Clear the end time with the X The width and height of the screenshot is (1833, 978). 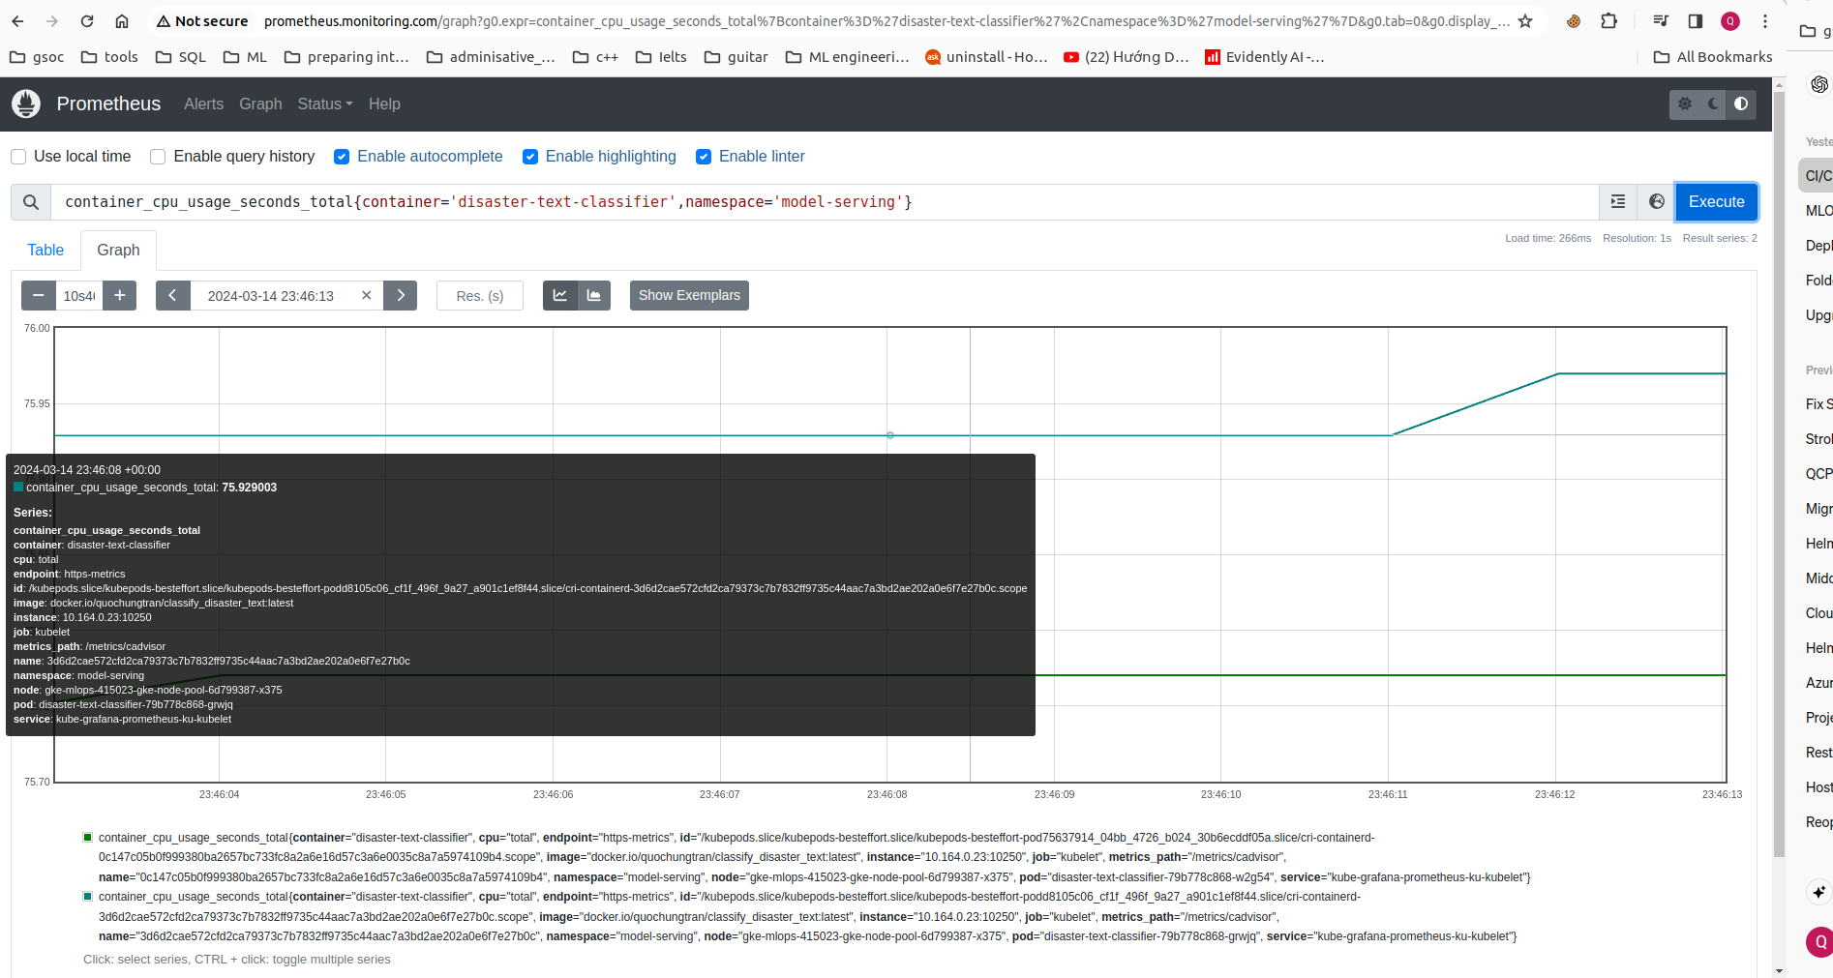click(x=367, y=296)
